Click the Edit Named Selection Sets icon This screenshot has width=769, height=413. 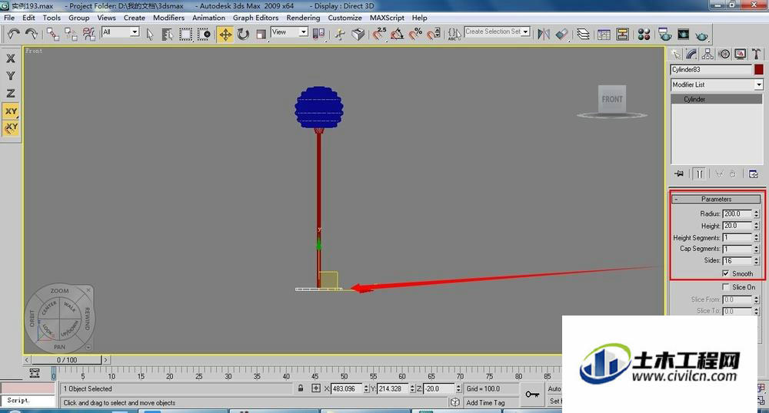454,34
